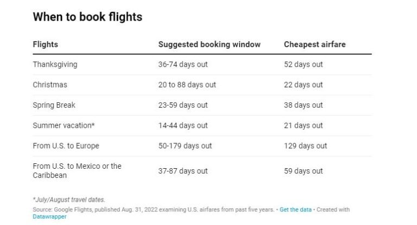Click the '129 days out' cell
Screen dimensions: 417x225
(305, 146)
